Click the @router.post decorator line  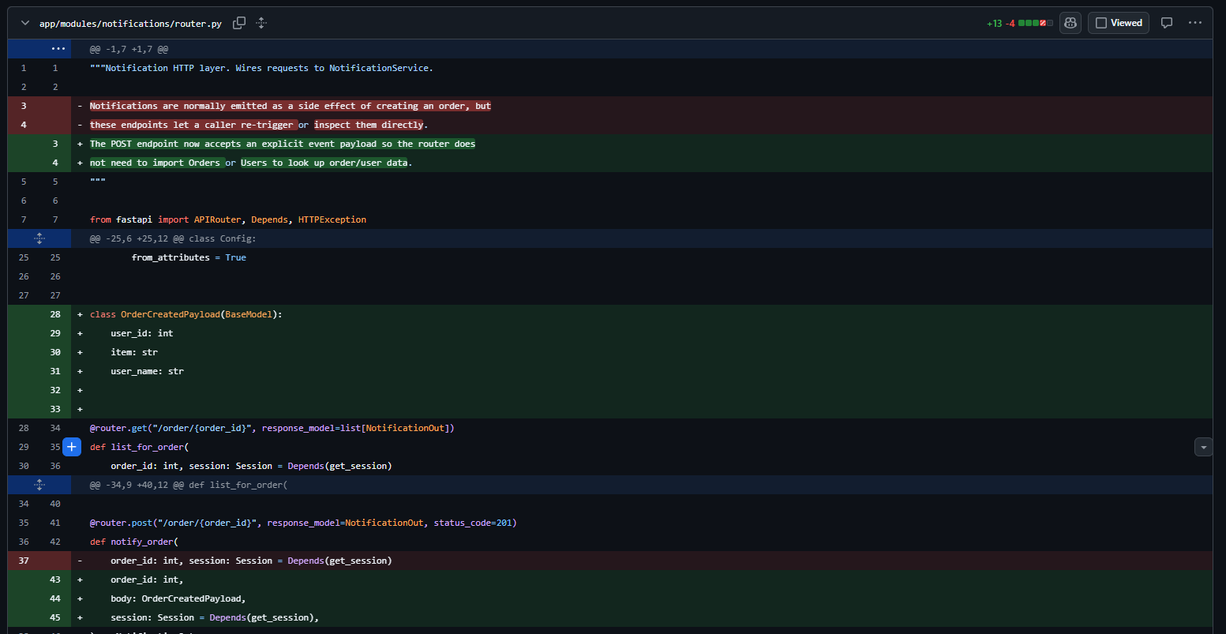coord(303,523)
